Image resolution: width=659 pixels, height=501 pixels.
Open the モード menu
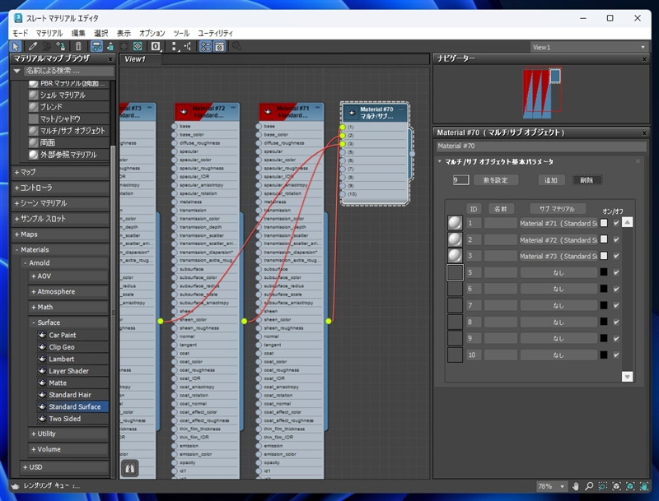point(20,33)
